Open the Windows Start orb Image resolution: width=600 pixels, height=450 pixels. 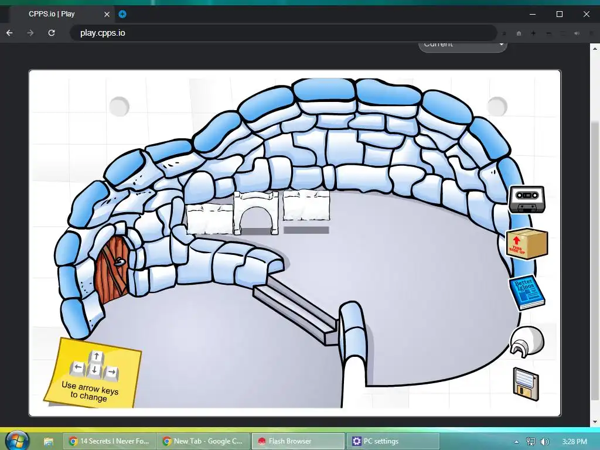[17, 441]
